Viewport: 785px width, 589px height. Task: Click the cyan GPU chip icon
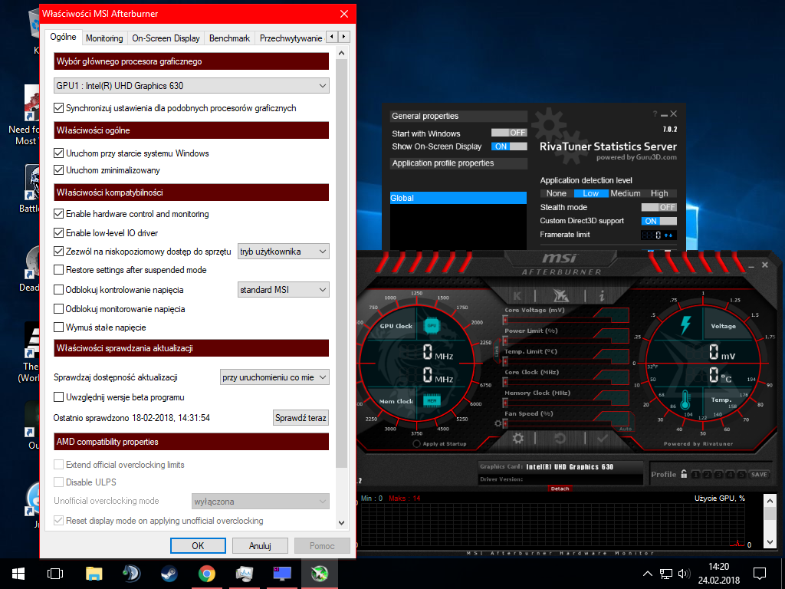pos(432,325)
